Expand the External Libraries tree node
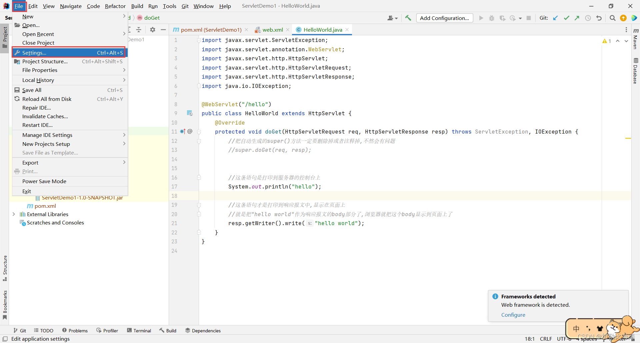Image resolution: width=640 pixels, height=343 pixels. (x=14, y=214)
